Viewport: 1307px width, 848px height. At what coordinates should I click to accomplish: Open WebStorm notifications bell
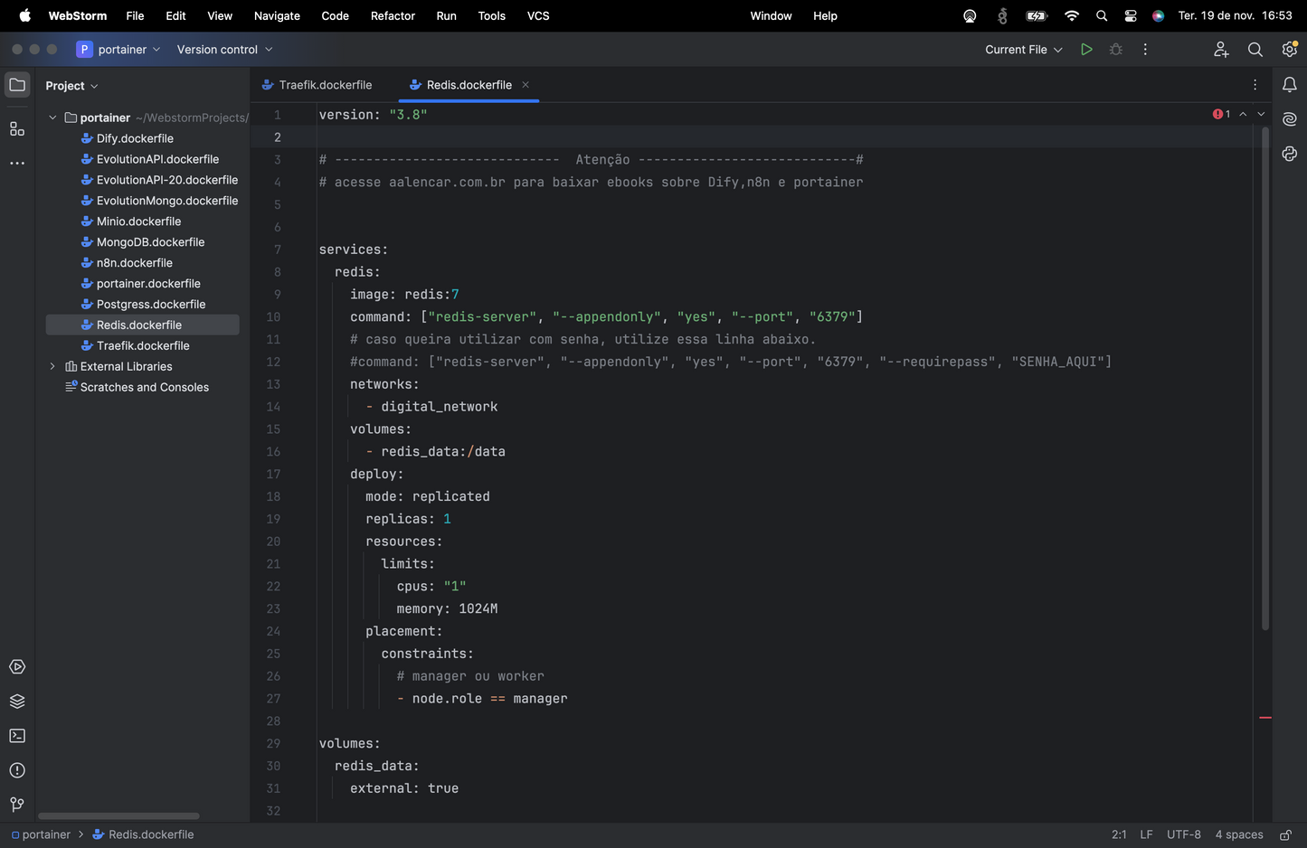tap(1289, 84)
